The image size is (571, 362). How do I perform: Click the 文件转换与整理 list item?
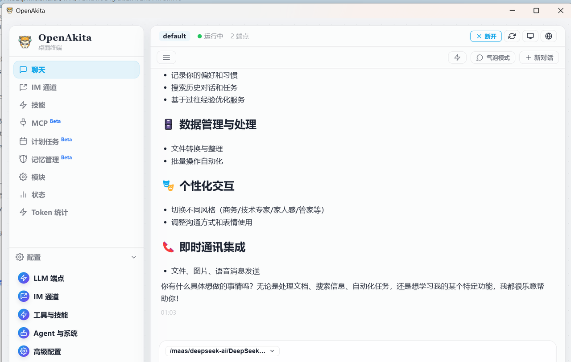(x=197, y=148)
